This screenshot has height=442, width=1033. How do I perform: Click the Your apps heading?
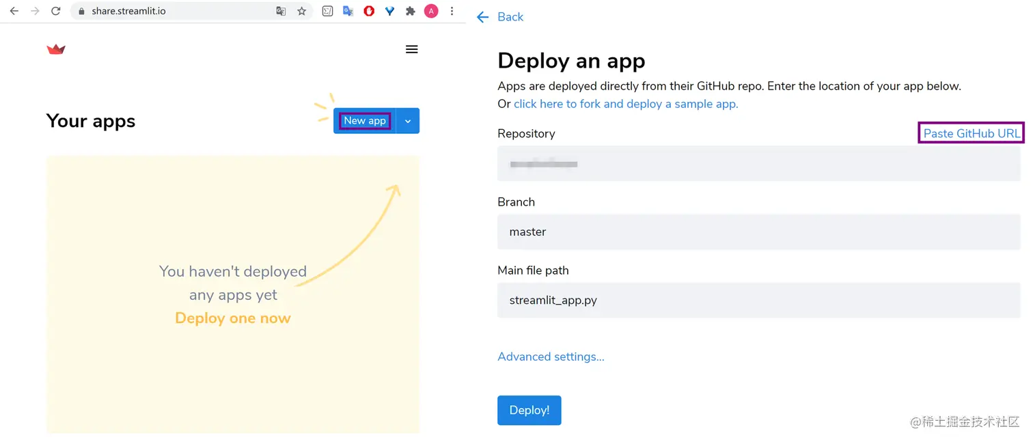(91, 121)
